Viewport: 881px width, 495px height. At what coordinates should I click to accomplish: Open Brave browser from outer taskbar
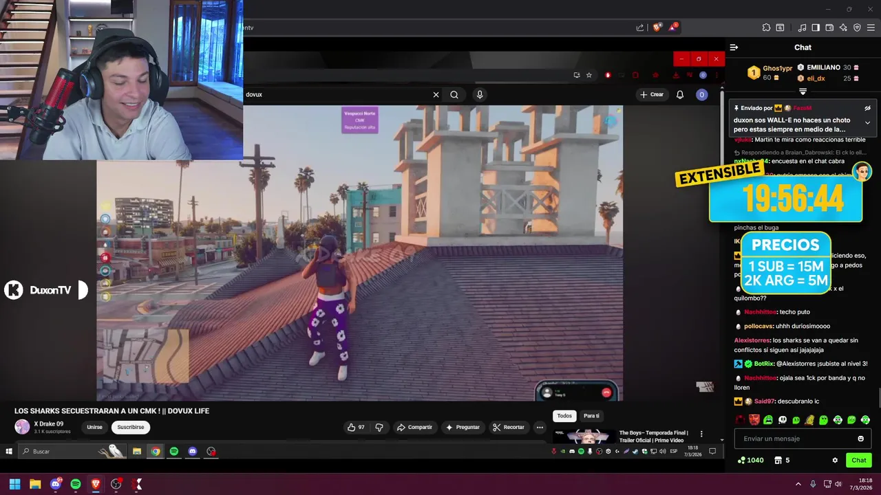click(x=96, y=484)
